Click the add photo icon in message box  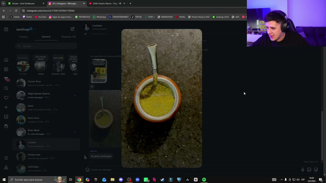coord(309,170)
